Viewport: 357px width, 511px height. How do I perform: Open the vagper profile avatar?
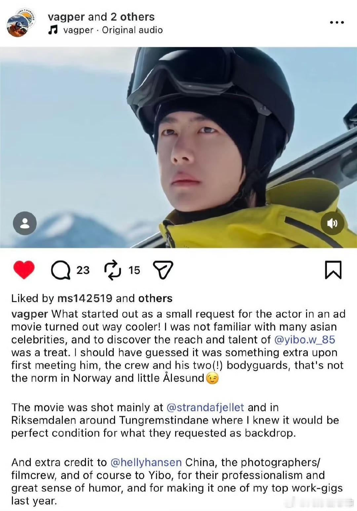[20, 23]
